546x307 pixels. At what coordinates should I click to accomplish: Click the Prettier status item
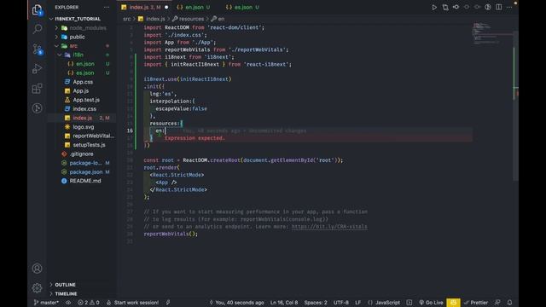click(x=476, y=303)
